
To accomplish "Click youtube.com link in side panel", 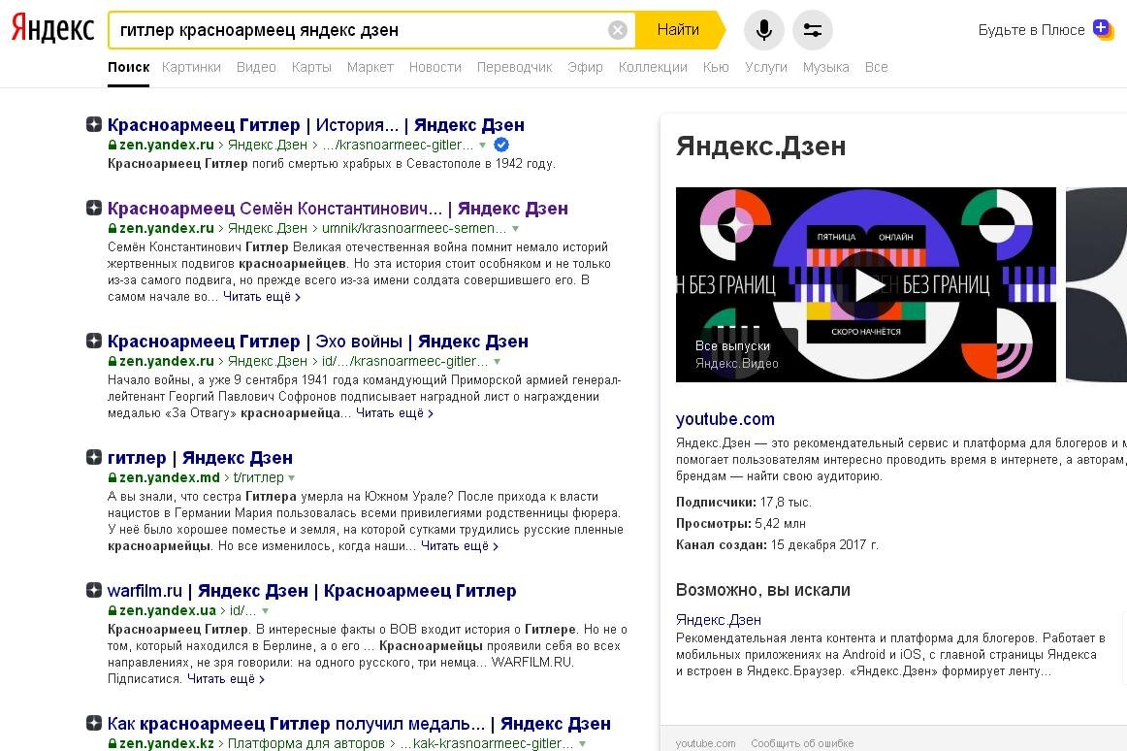I will pos(725,418).
